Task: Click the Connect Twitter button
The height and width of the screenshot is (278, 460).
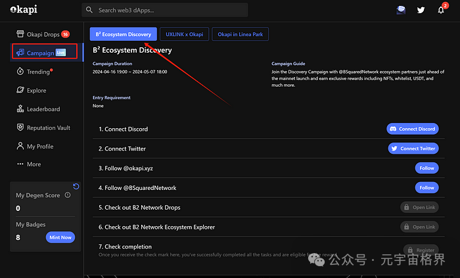Action: [413, 149]
